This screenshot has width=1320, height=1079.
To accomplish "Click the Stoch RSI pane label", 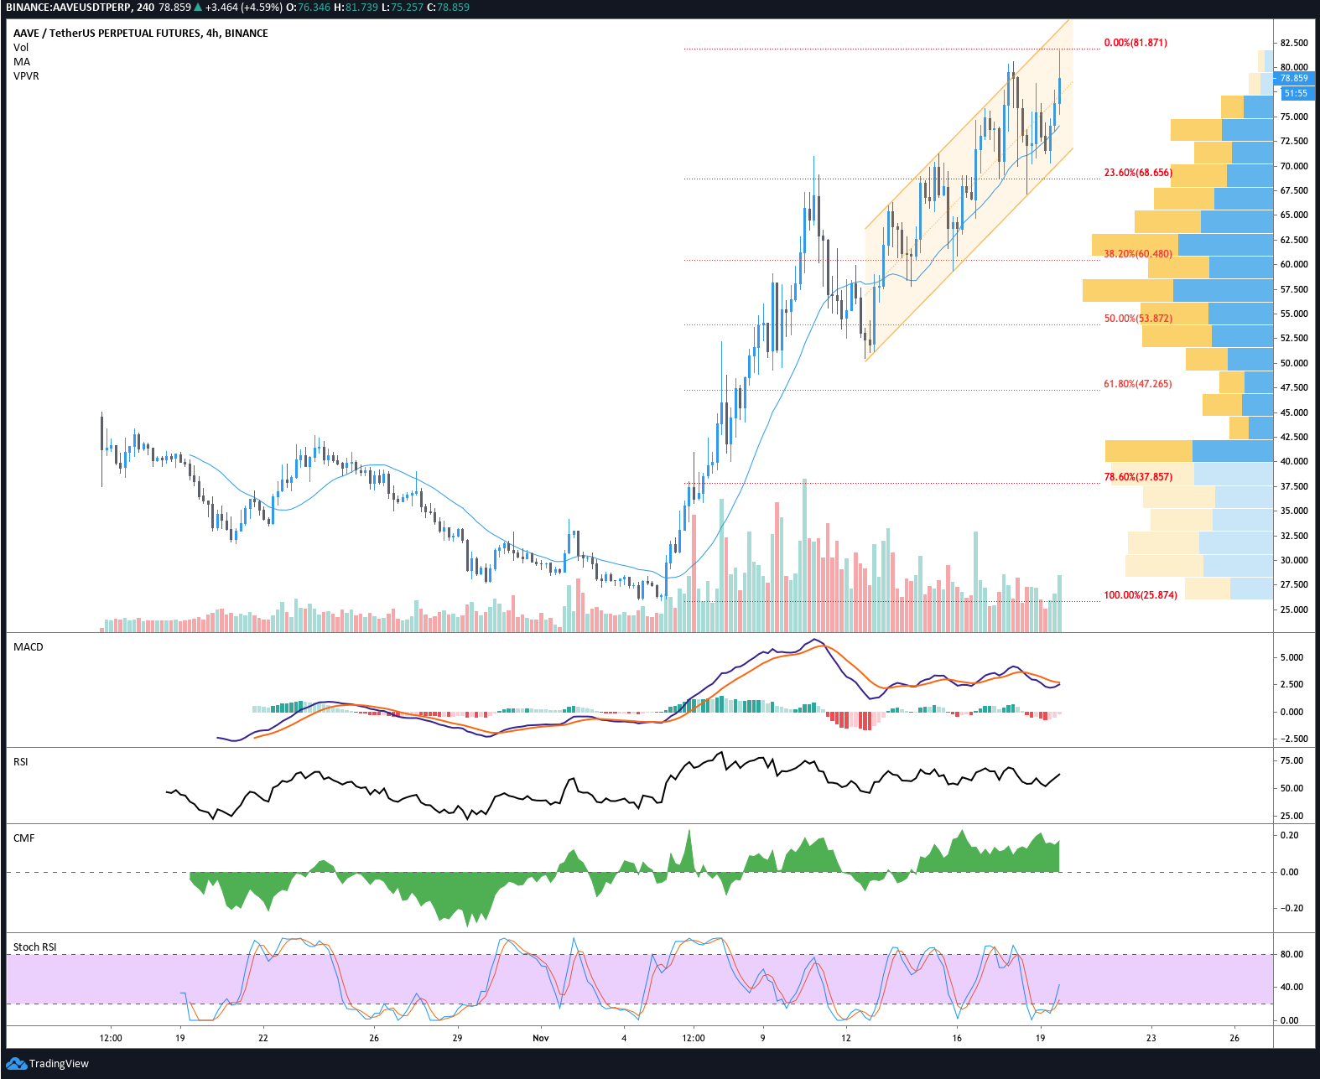I will click(x=35, y=947).
